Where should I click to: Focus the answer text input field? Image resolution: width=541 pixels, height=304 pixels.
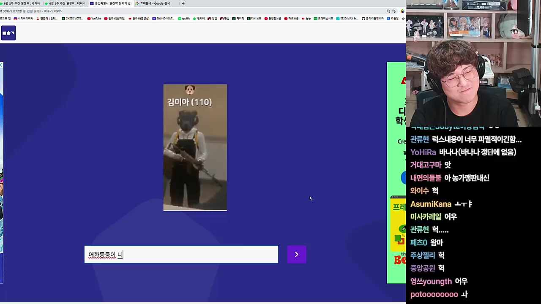tap(181, 254)
